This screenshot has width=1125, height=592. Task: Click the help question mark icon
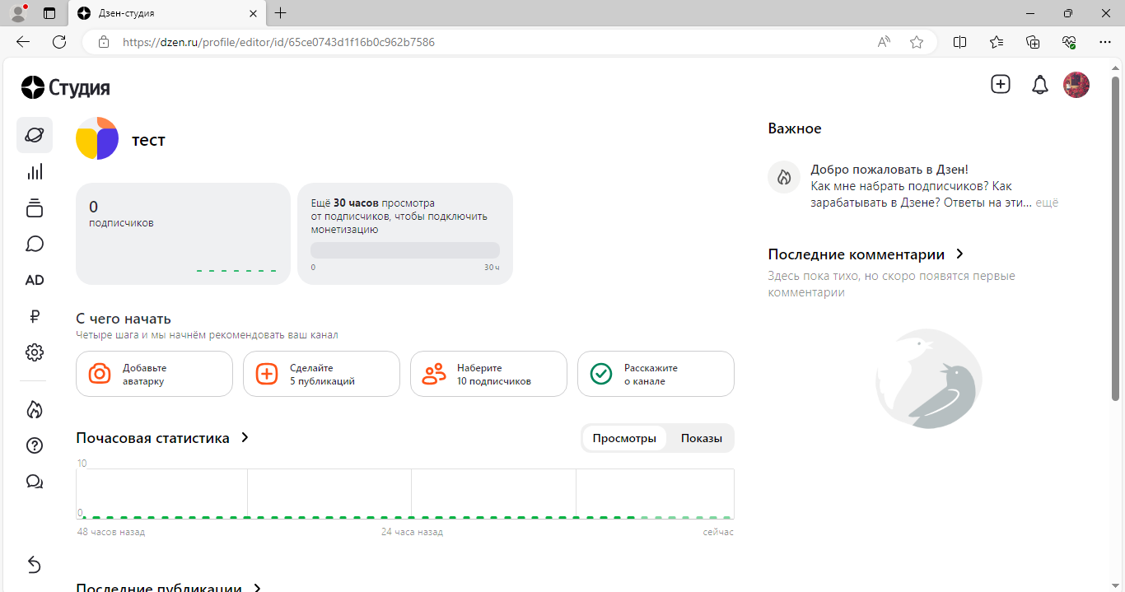coord(35,445)
